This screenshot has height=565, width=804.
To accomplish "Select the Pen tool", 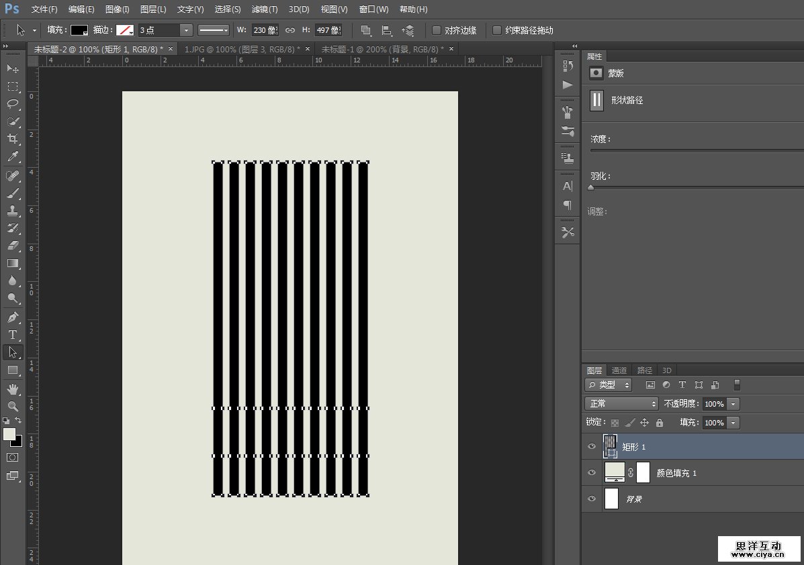I will pos(13,317).
